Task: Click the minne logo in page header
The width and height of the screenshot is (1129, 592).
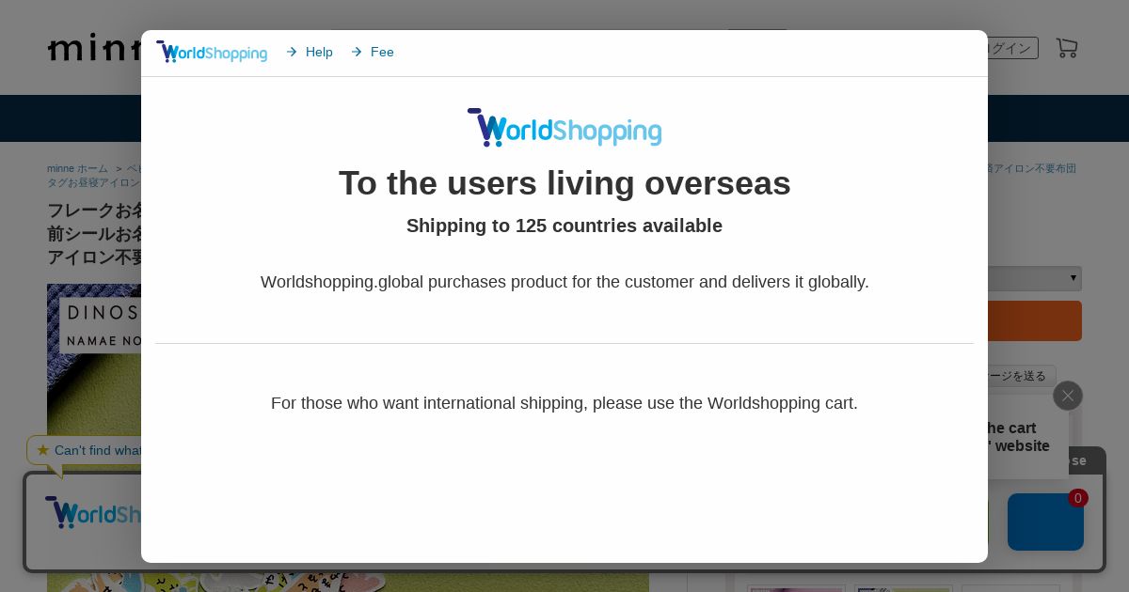Action: pyautogui.click(x=94, y=47)
